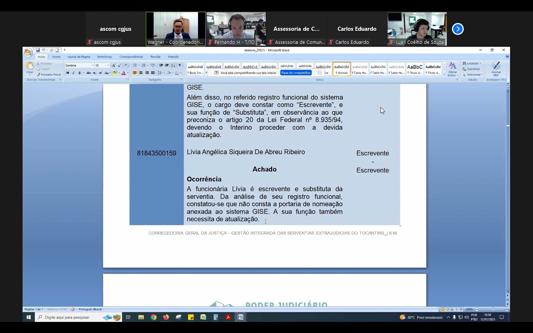Click the Parar de compartilhar button
Screen dimensions: 533x333
point(296,73)
